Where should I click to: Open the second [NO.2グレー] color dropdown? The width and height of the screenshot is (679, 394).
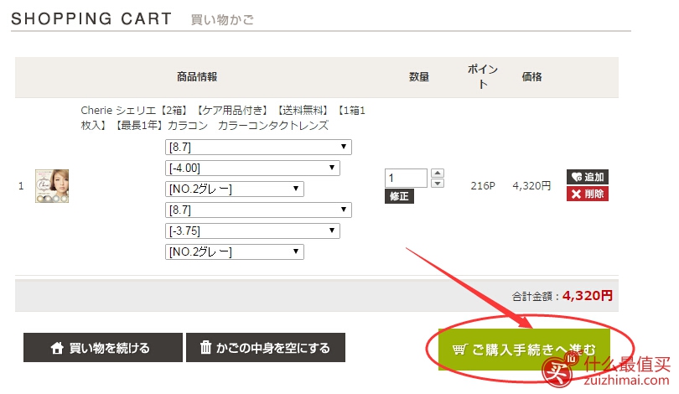[x=234, y=252]
